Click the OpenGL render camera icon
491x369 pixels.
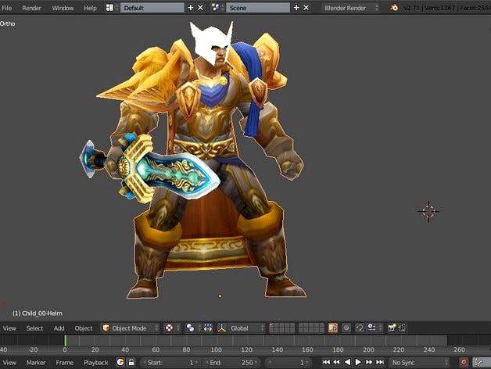392,328
